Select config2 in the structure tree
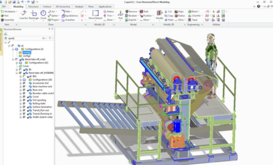Screen dimensions: 273x165 click(x=26, y=56)
